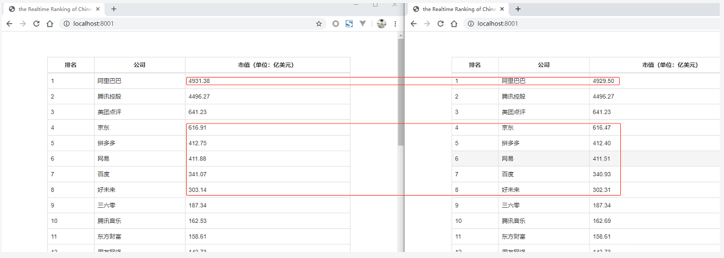Image resolution: width=724 pixels, height=258 pixels.
Task: Go back in the left browser window
Action: click(9, 24)
